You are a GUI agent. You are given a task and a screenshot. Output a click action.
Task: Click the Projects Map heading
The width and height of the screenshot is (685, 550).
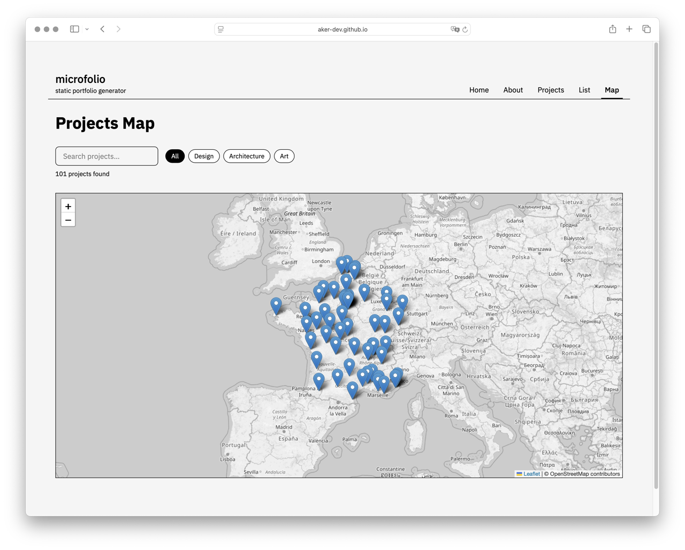(x=105, y=123)
